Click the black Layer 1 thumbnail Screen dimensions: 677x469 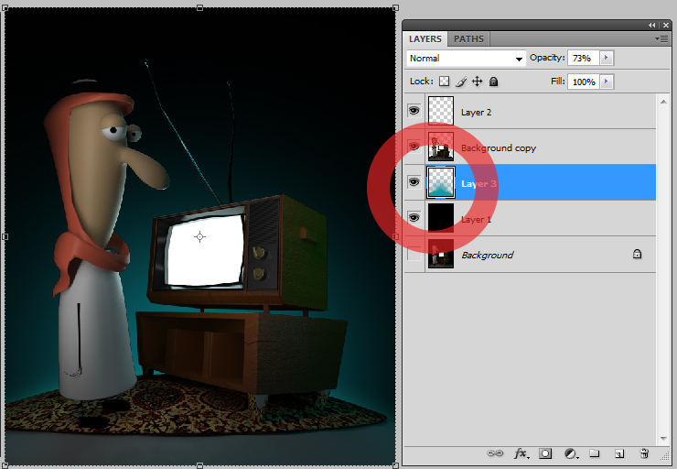tap(441, 218)
